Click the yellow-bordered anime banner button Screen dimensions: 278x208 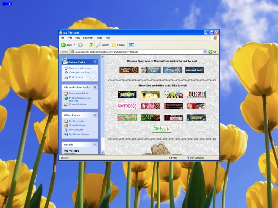pos(150,94)
